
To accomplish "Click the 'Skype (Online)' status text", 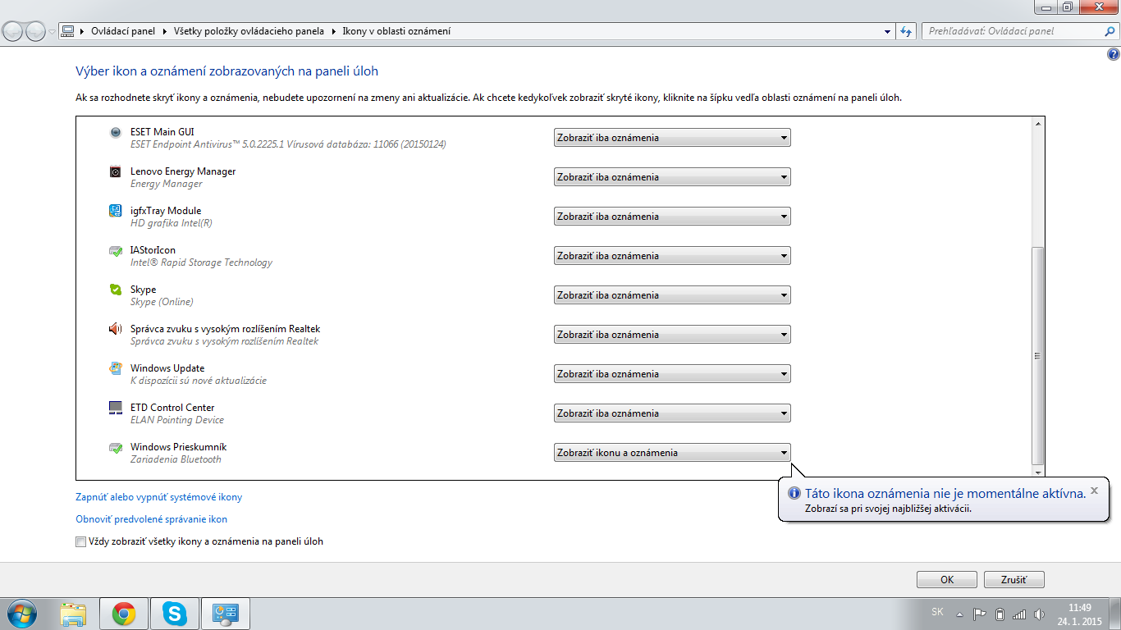I will point(162,302).
